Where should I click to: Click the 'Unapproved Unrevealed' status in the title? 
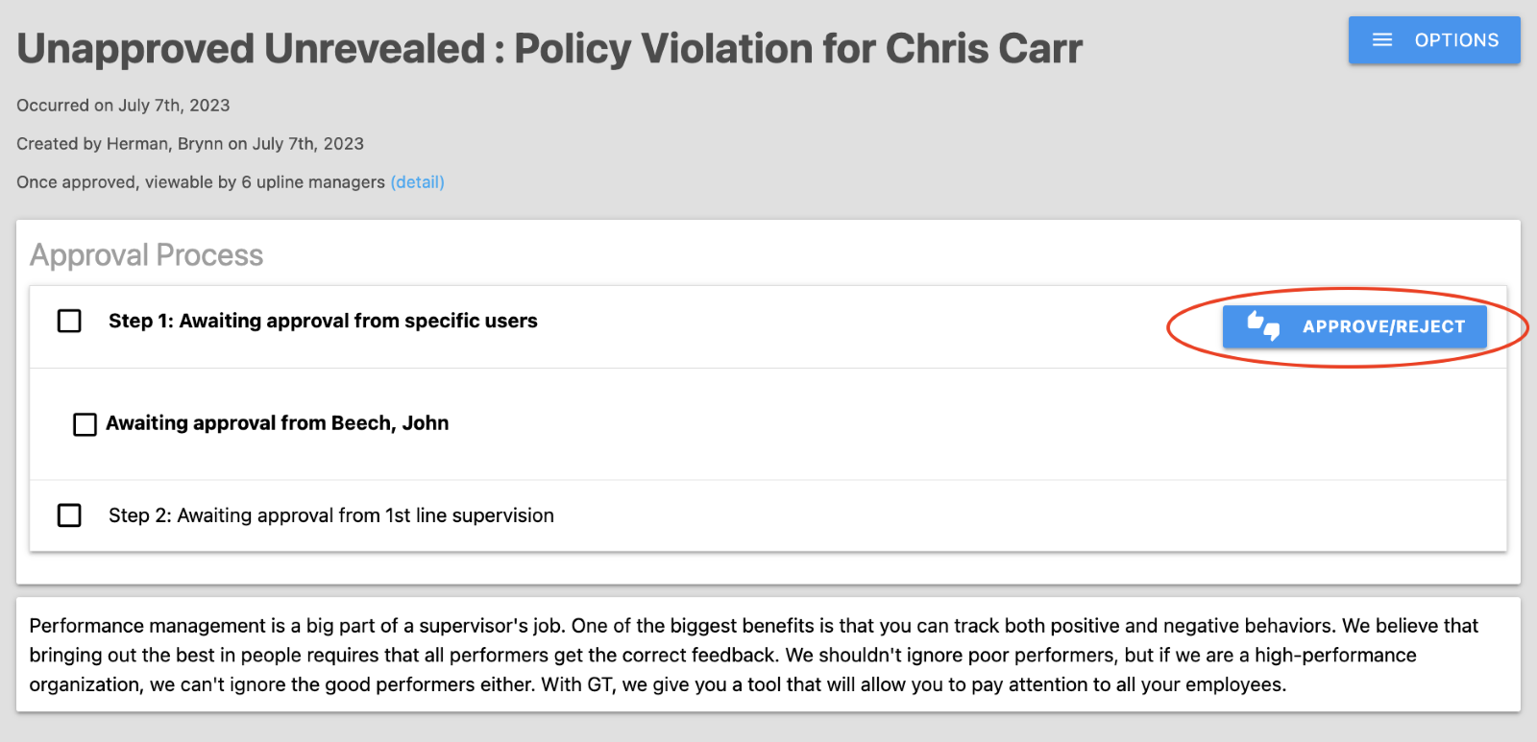[x=251, y=49]
